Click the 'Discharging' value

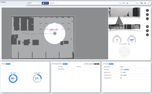tap(124, 75)
